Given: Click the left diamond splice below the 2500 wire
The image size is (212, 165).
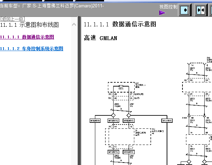Looking at the screenshot, I should click(x=113, y=115).
